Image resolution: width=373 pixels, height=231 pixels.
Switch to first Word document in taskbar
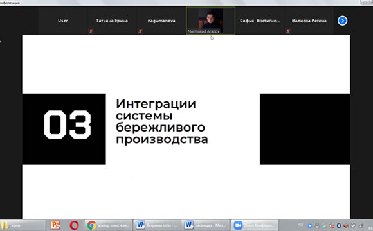coord(157,225)
